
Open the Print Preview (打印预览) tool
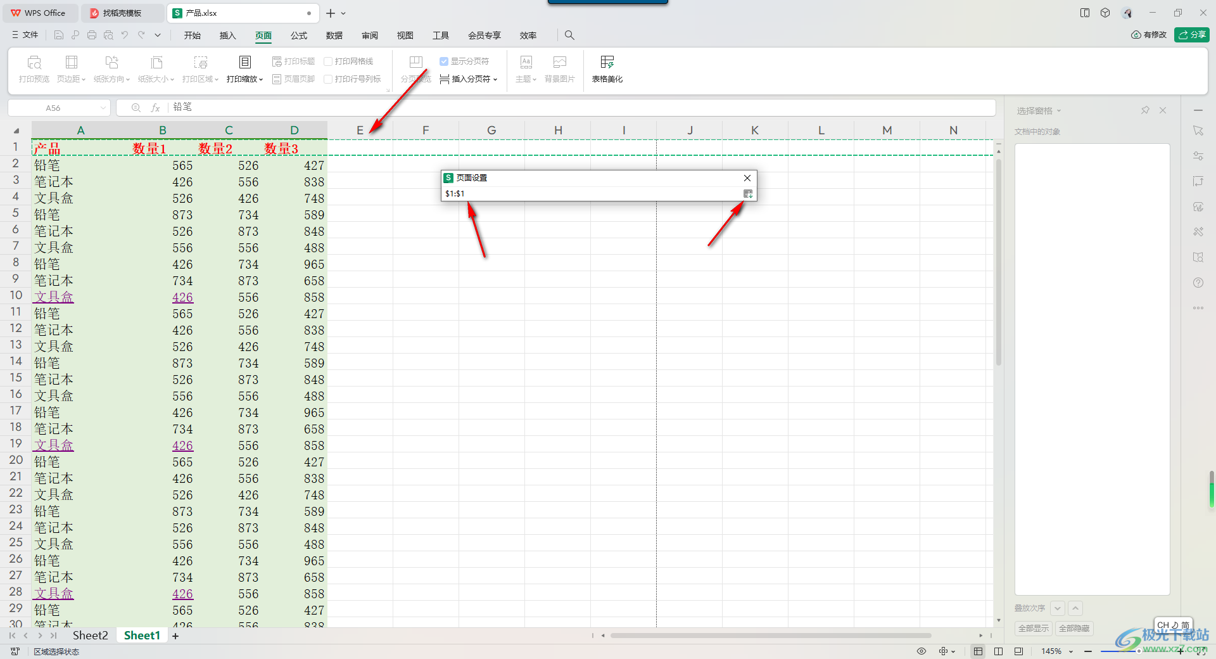coord(34,69)
